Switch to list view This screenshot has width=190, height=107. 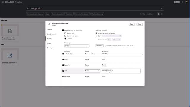click(162, 14)
